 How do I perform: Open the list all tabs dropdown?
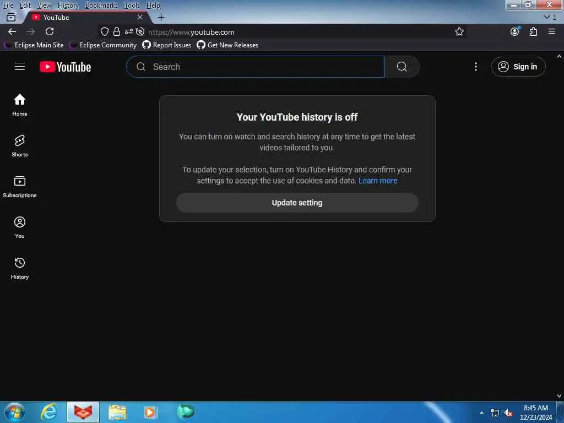pyautogui.click(x=550, y=17)
